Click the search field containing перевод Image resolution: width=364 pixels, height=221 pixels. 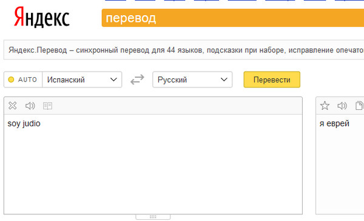[233, 18]
